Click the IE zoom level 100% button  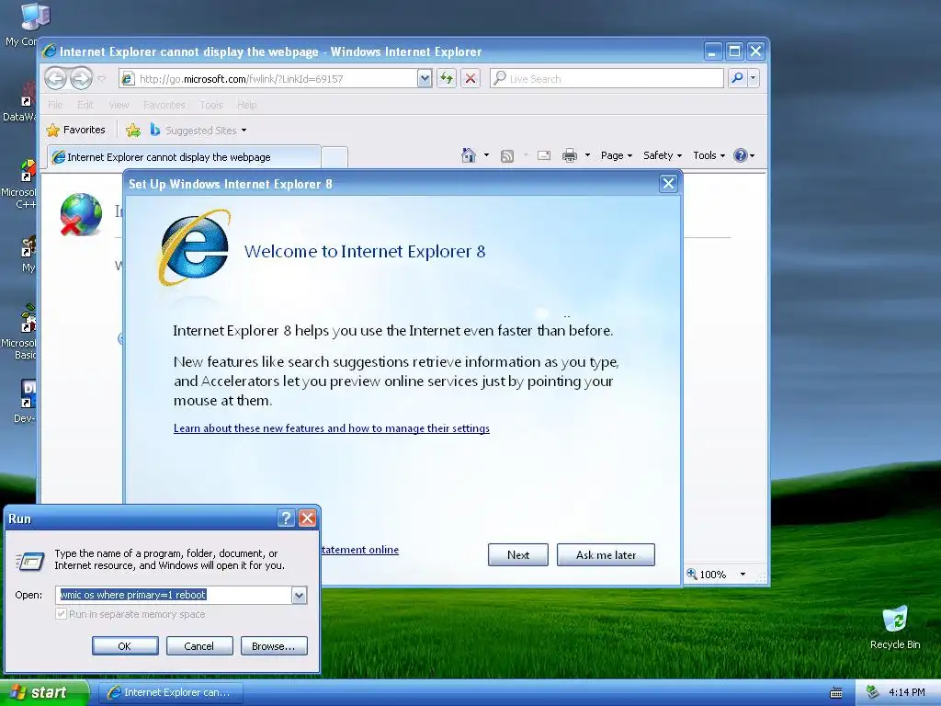click(x=707, y=575)
